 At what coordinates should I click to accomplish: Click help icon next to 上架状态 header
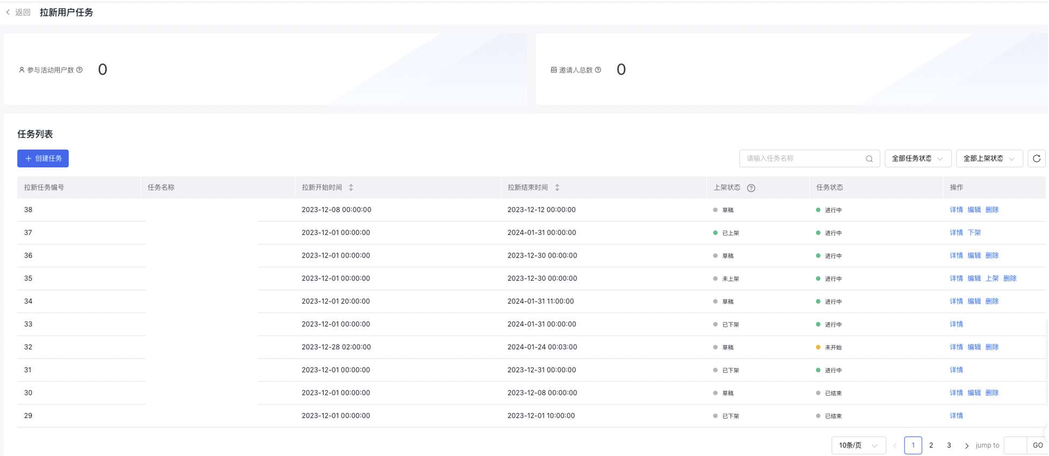[x=751, y=188]
